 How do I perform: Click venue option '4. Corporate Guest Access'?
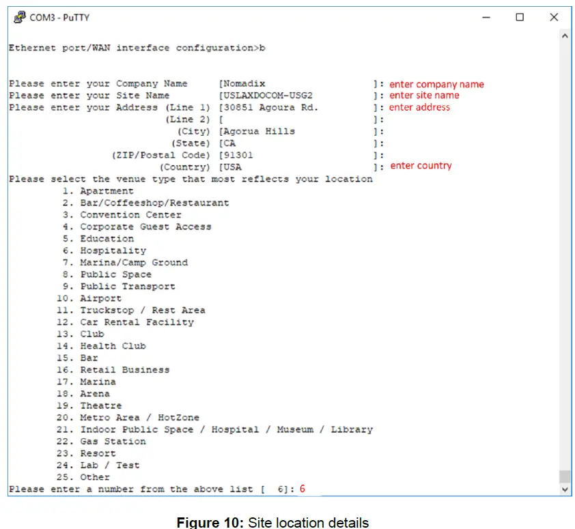coord(137,227)
